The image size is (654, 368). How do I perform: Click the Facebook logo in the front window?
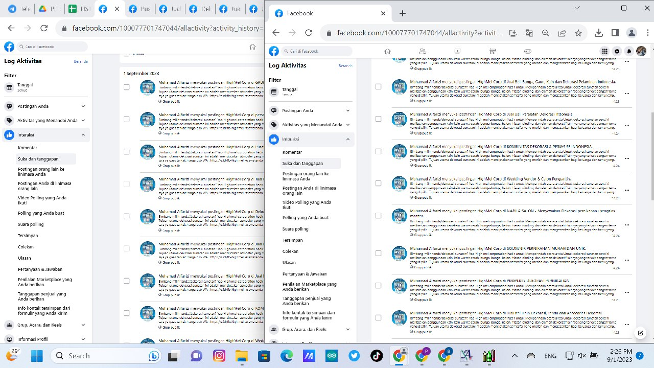pos(274,51)
